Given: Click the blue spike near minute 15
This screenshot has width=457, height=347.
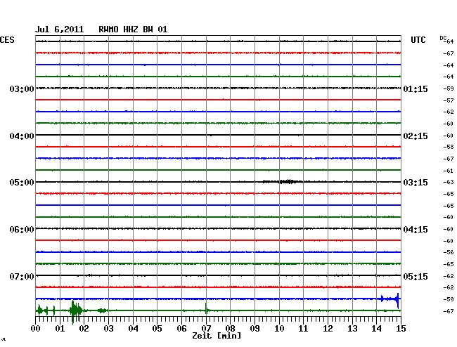Looking at the screenshot, I should 397,300.
